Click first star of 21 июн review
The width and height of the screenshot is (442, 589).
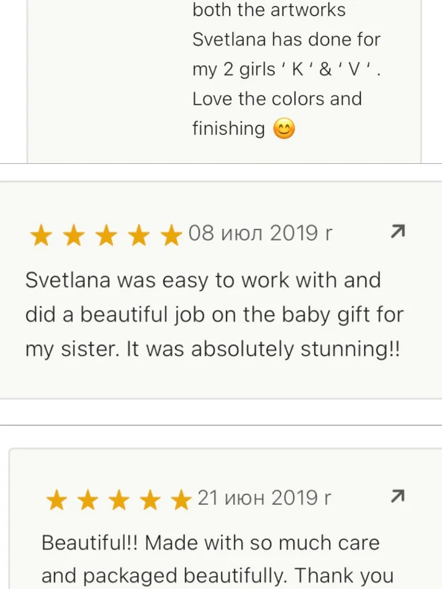tap(56, 500)
